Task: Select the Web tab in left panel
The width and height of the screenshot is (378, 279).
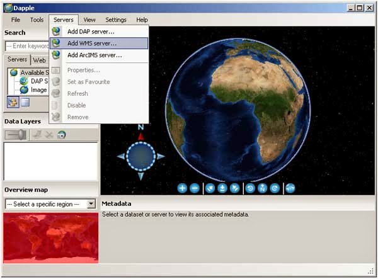Action: click(39, 60)
